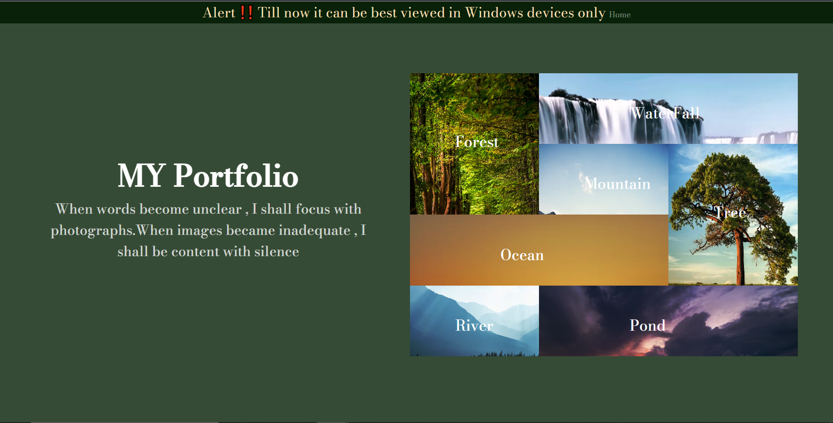Image resolution: width=833 pixels, height=423 pixels.
Task: Select the Tree image tile
Action: pos(733,215)
